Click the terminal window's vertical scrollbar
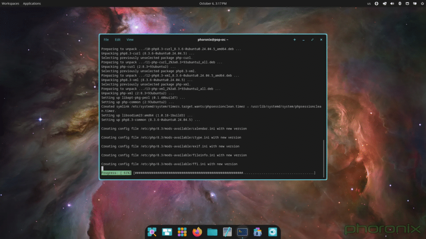Viewport: 426px width, 239px height. click(324, 158)
